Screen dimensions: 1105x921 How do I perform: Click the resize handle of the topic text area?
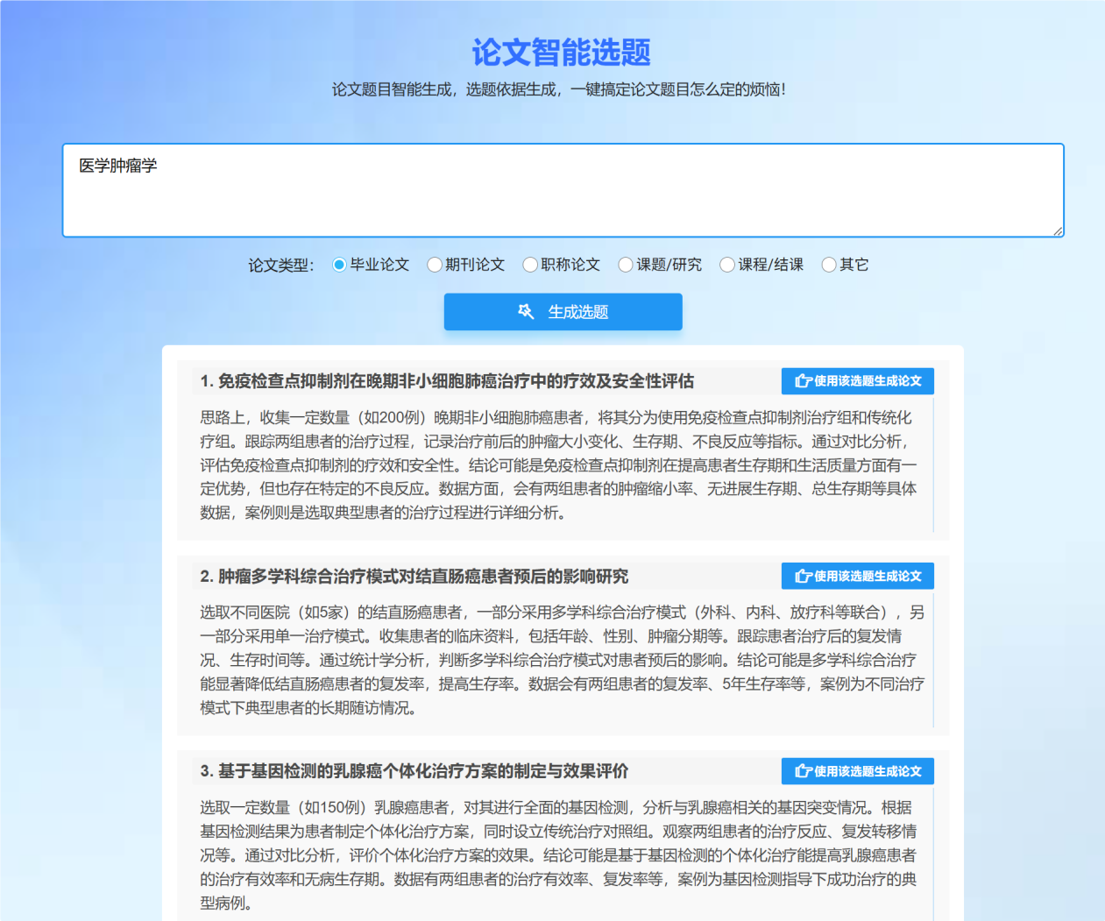point(1058,230)
